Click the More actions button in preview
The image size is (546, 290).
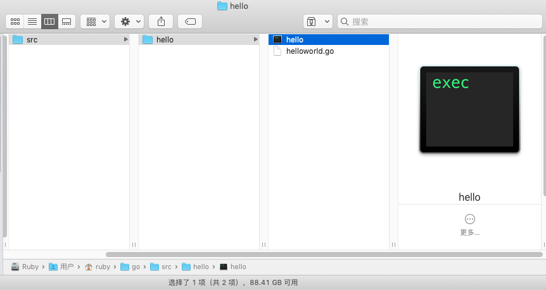[469, 219]
